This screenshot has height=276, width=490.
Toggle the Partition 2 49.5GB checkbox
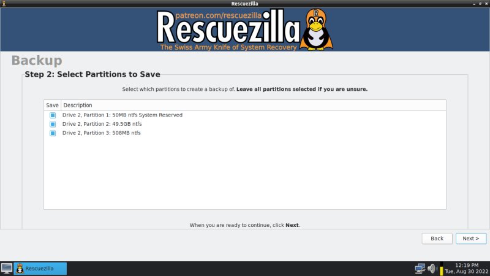(53, 125)
